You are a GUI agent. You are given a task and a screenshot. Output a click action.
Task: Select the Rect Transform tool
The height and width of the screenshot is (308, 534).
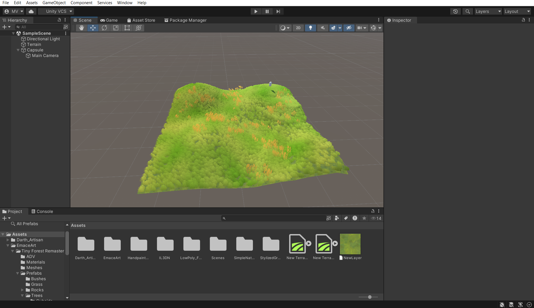click(x=127, y=28)
